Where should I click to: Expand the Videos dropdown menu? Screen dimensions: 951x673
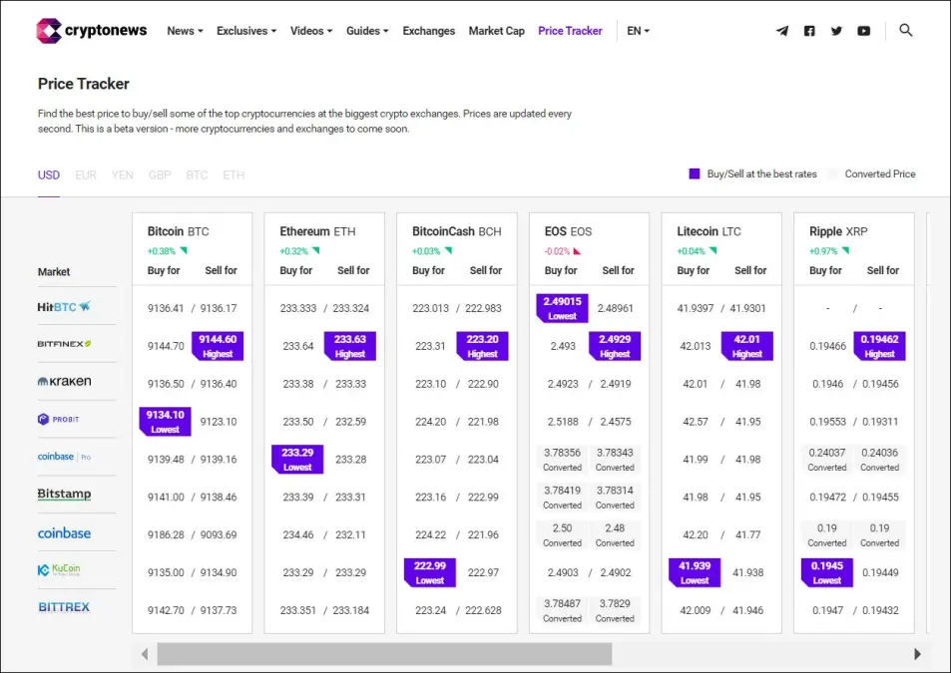point(311,31)
